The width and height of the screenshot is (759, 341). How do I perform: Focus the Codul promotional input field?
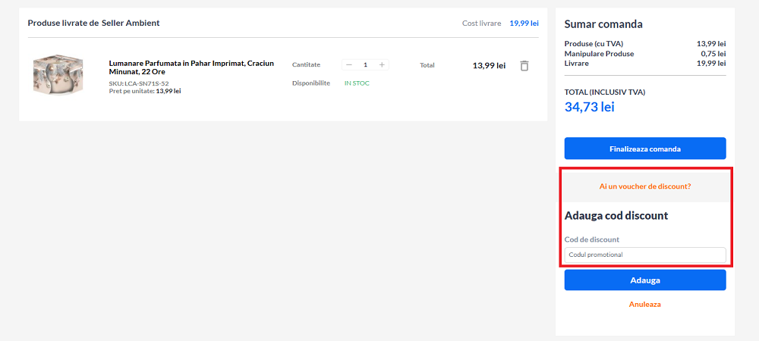tap(644, 255)
